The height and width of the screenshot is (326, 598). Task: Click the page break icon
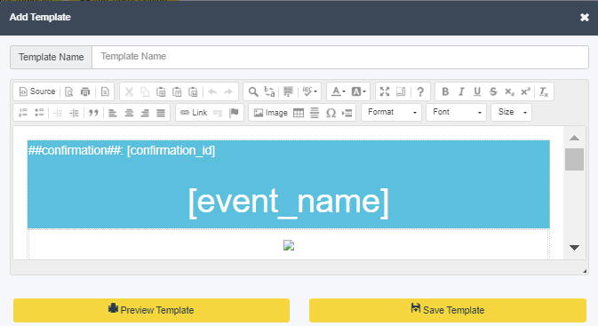point(347,113)
